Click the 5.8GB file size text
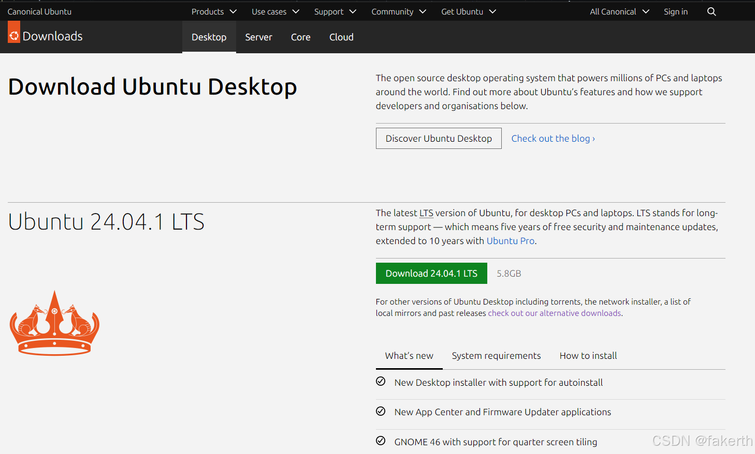This screenshot has width=755, height=454. point(509,274)
